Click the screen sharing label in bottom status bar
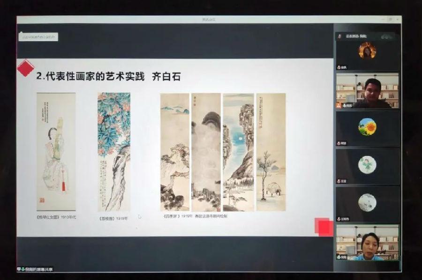 coord(38,269)
